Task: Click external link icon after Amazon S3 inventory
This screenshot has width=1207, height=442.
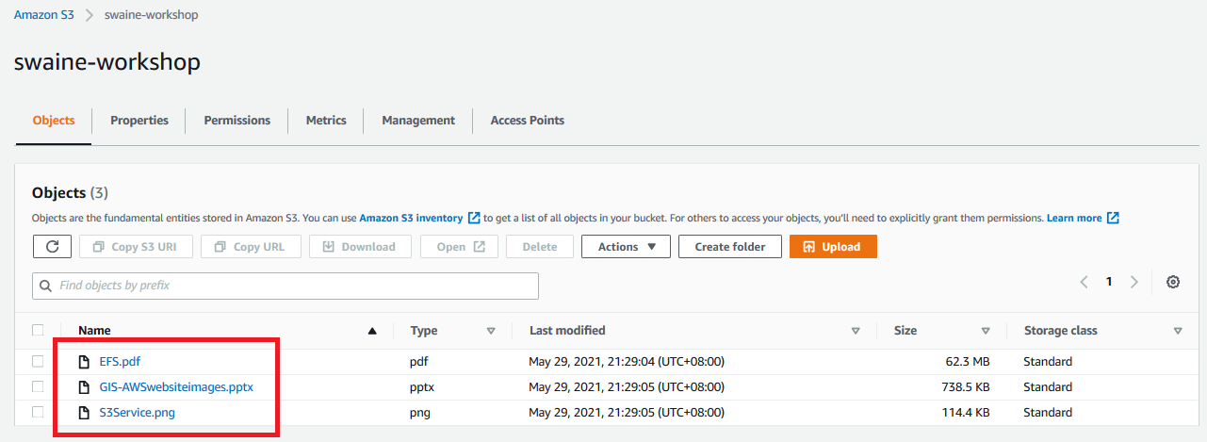Action: (474, 218)
